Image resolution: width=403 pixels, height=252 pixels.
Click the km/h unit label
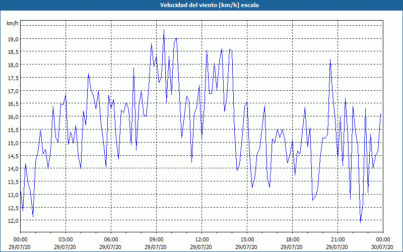[x=13, y=23]
